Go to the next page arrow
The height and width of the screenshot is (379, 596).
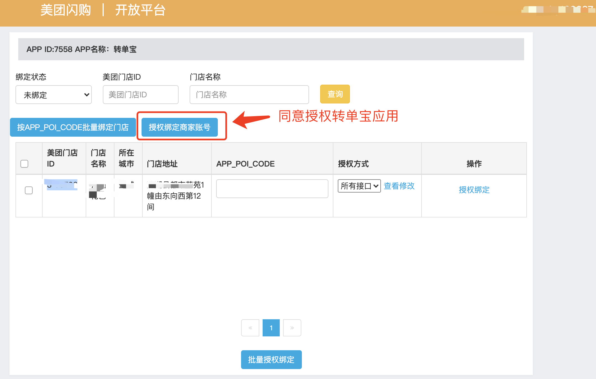[292, 328]
